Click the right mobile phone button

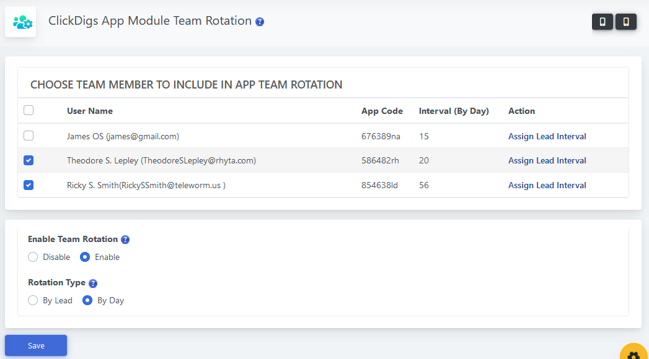[625, 22]
